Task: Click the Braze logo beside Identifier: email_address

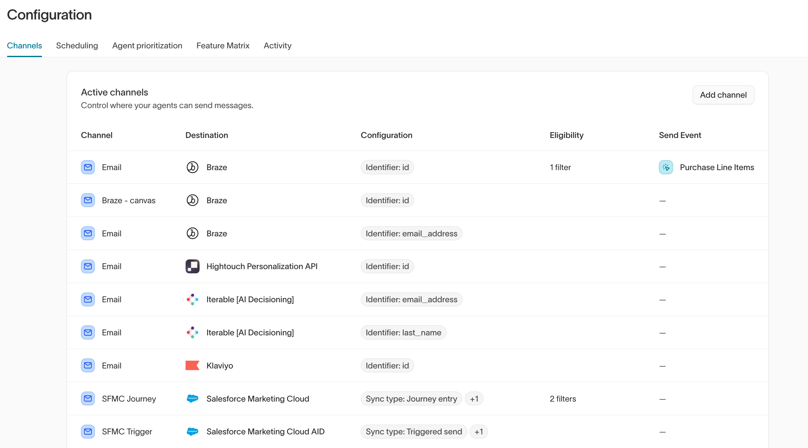Action: pos(192,233)
